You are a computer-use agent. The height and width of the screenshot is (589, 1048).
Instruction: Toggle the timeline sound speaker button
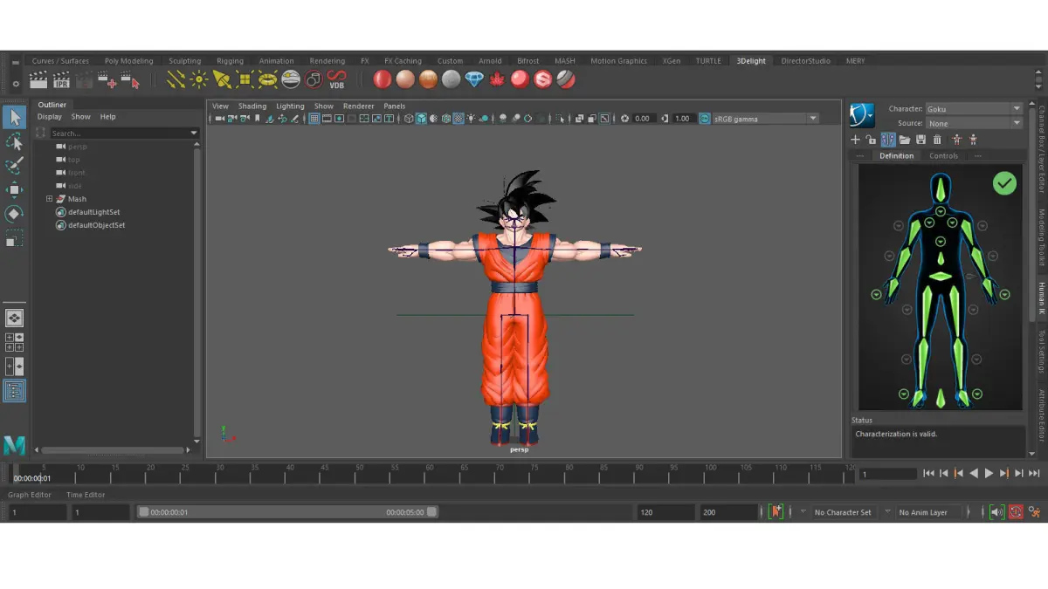coord(996,512)
